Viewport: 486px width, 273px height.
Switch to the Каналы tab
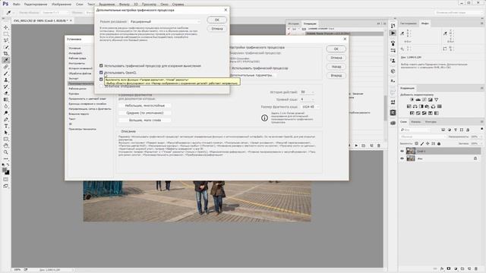pos(415,122)
